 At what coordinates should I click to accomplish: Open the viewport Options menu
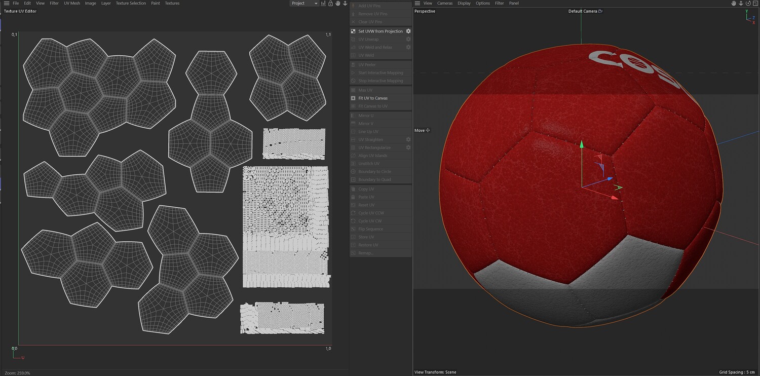(x=483, y=3)
